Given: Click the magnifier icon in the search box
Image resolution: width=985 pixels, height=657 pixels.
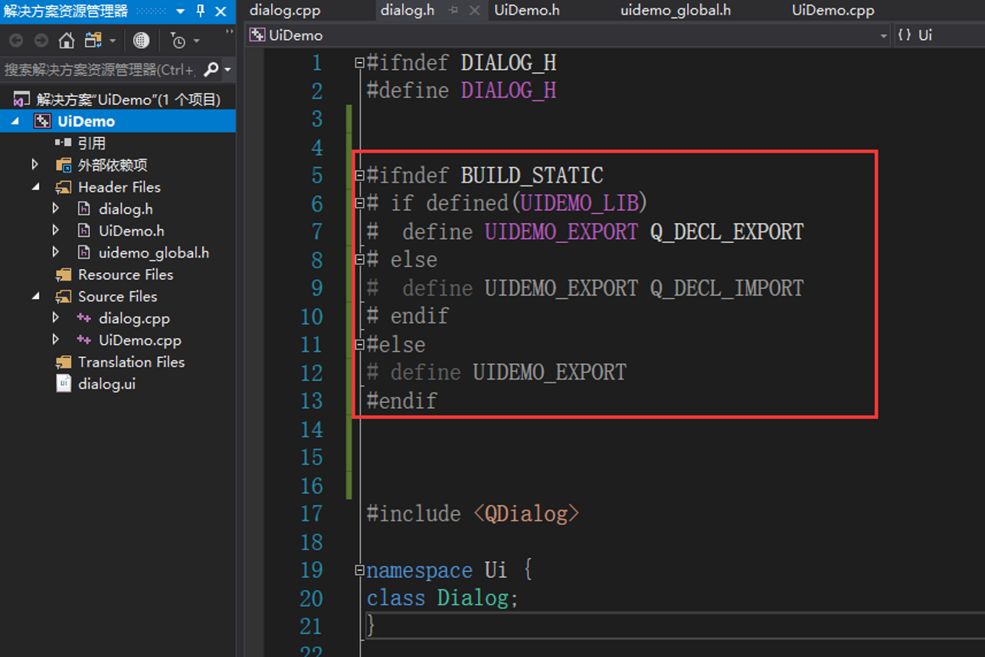Looking at the screenshot, I should click(211, 70).
